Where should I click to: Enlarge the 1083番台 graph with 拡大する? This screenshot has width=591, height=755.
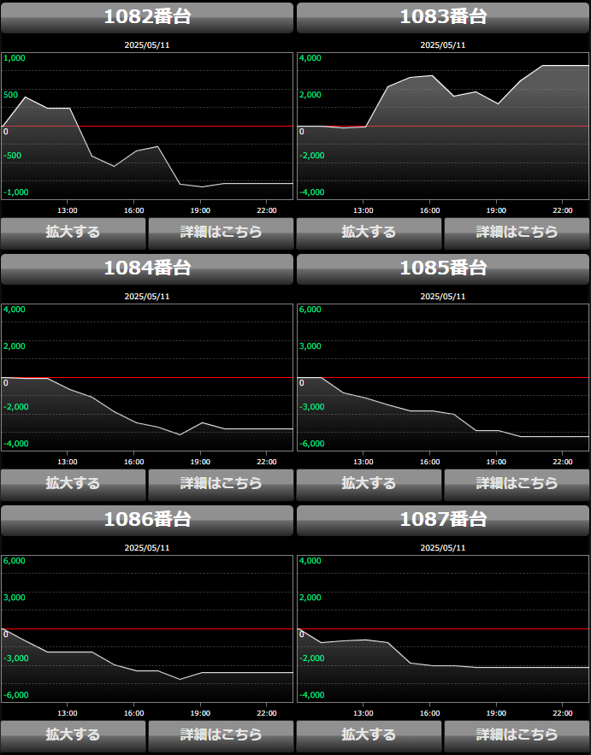tap(369, 233)
